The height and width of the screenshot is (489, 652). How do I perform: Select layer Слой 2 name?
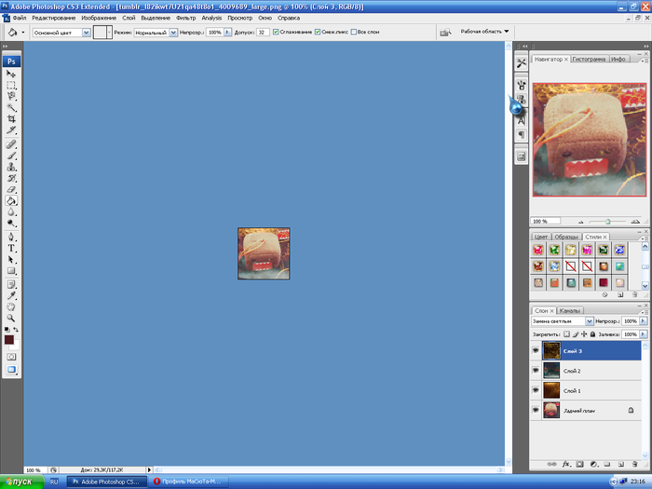(572, 371)
